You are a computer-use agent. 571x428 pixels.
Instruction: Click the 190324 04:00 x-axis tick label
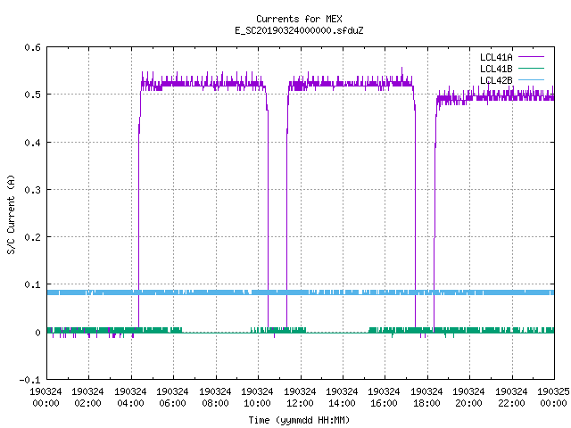click(x=130, y=398)
